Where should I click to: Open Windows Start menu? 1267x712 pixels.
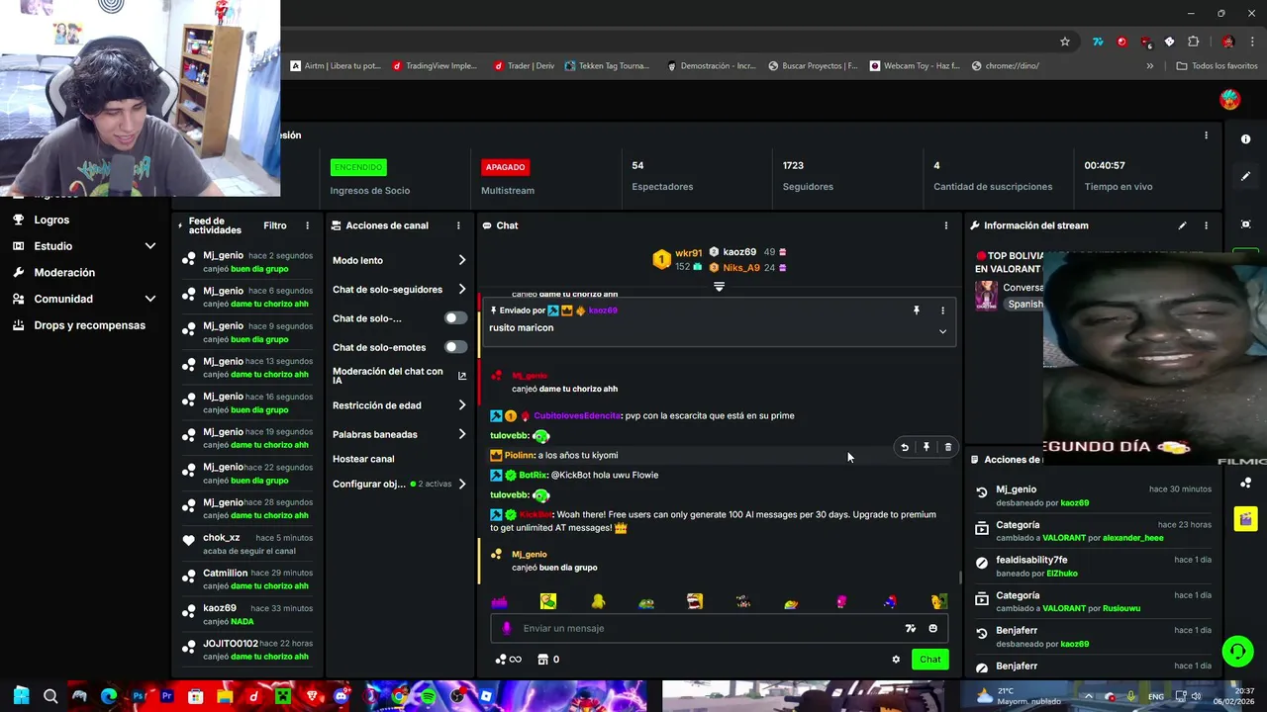[x=22, y=696]
